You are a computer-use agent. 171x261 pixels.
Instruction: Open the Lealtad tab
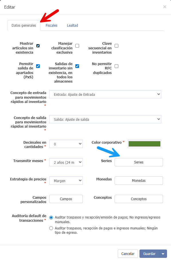click(72, 25)
